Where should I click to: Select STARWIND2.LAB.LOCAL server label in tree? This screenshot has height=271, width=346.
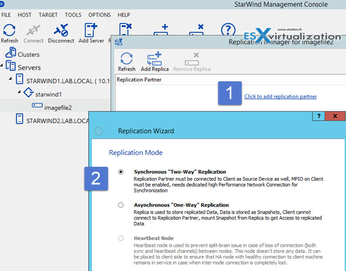coord(57,121)
